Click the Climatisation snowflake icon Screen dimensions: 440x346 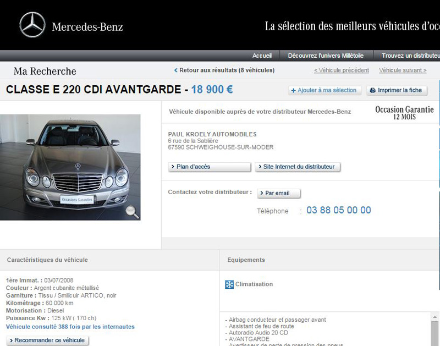click(x=229, y=284)
